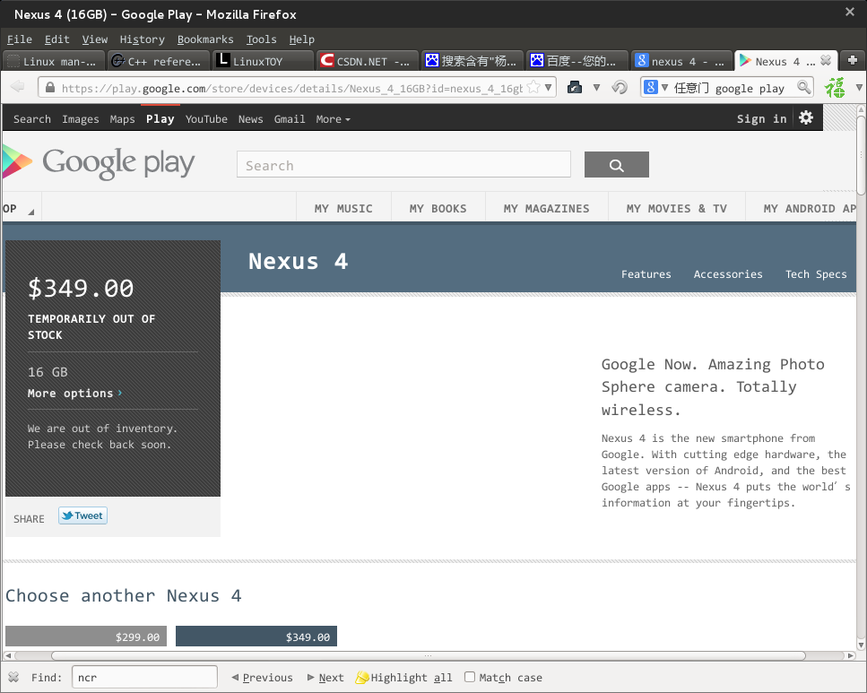
Task: Click the Google Play logo
Action: (x=99, y=162)
